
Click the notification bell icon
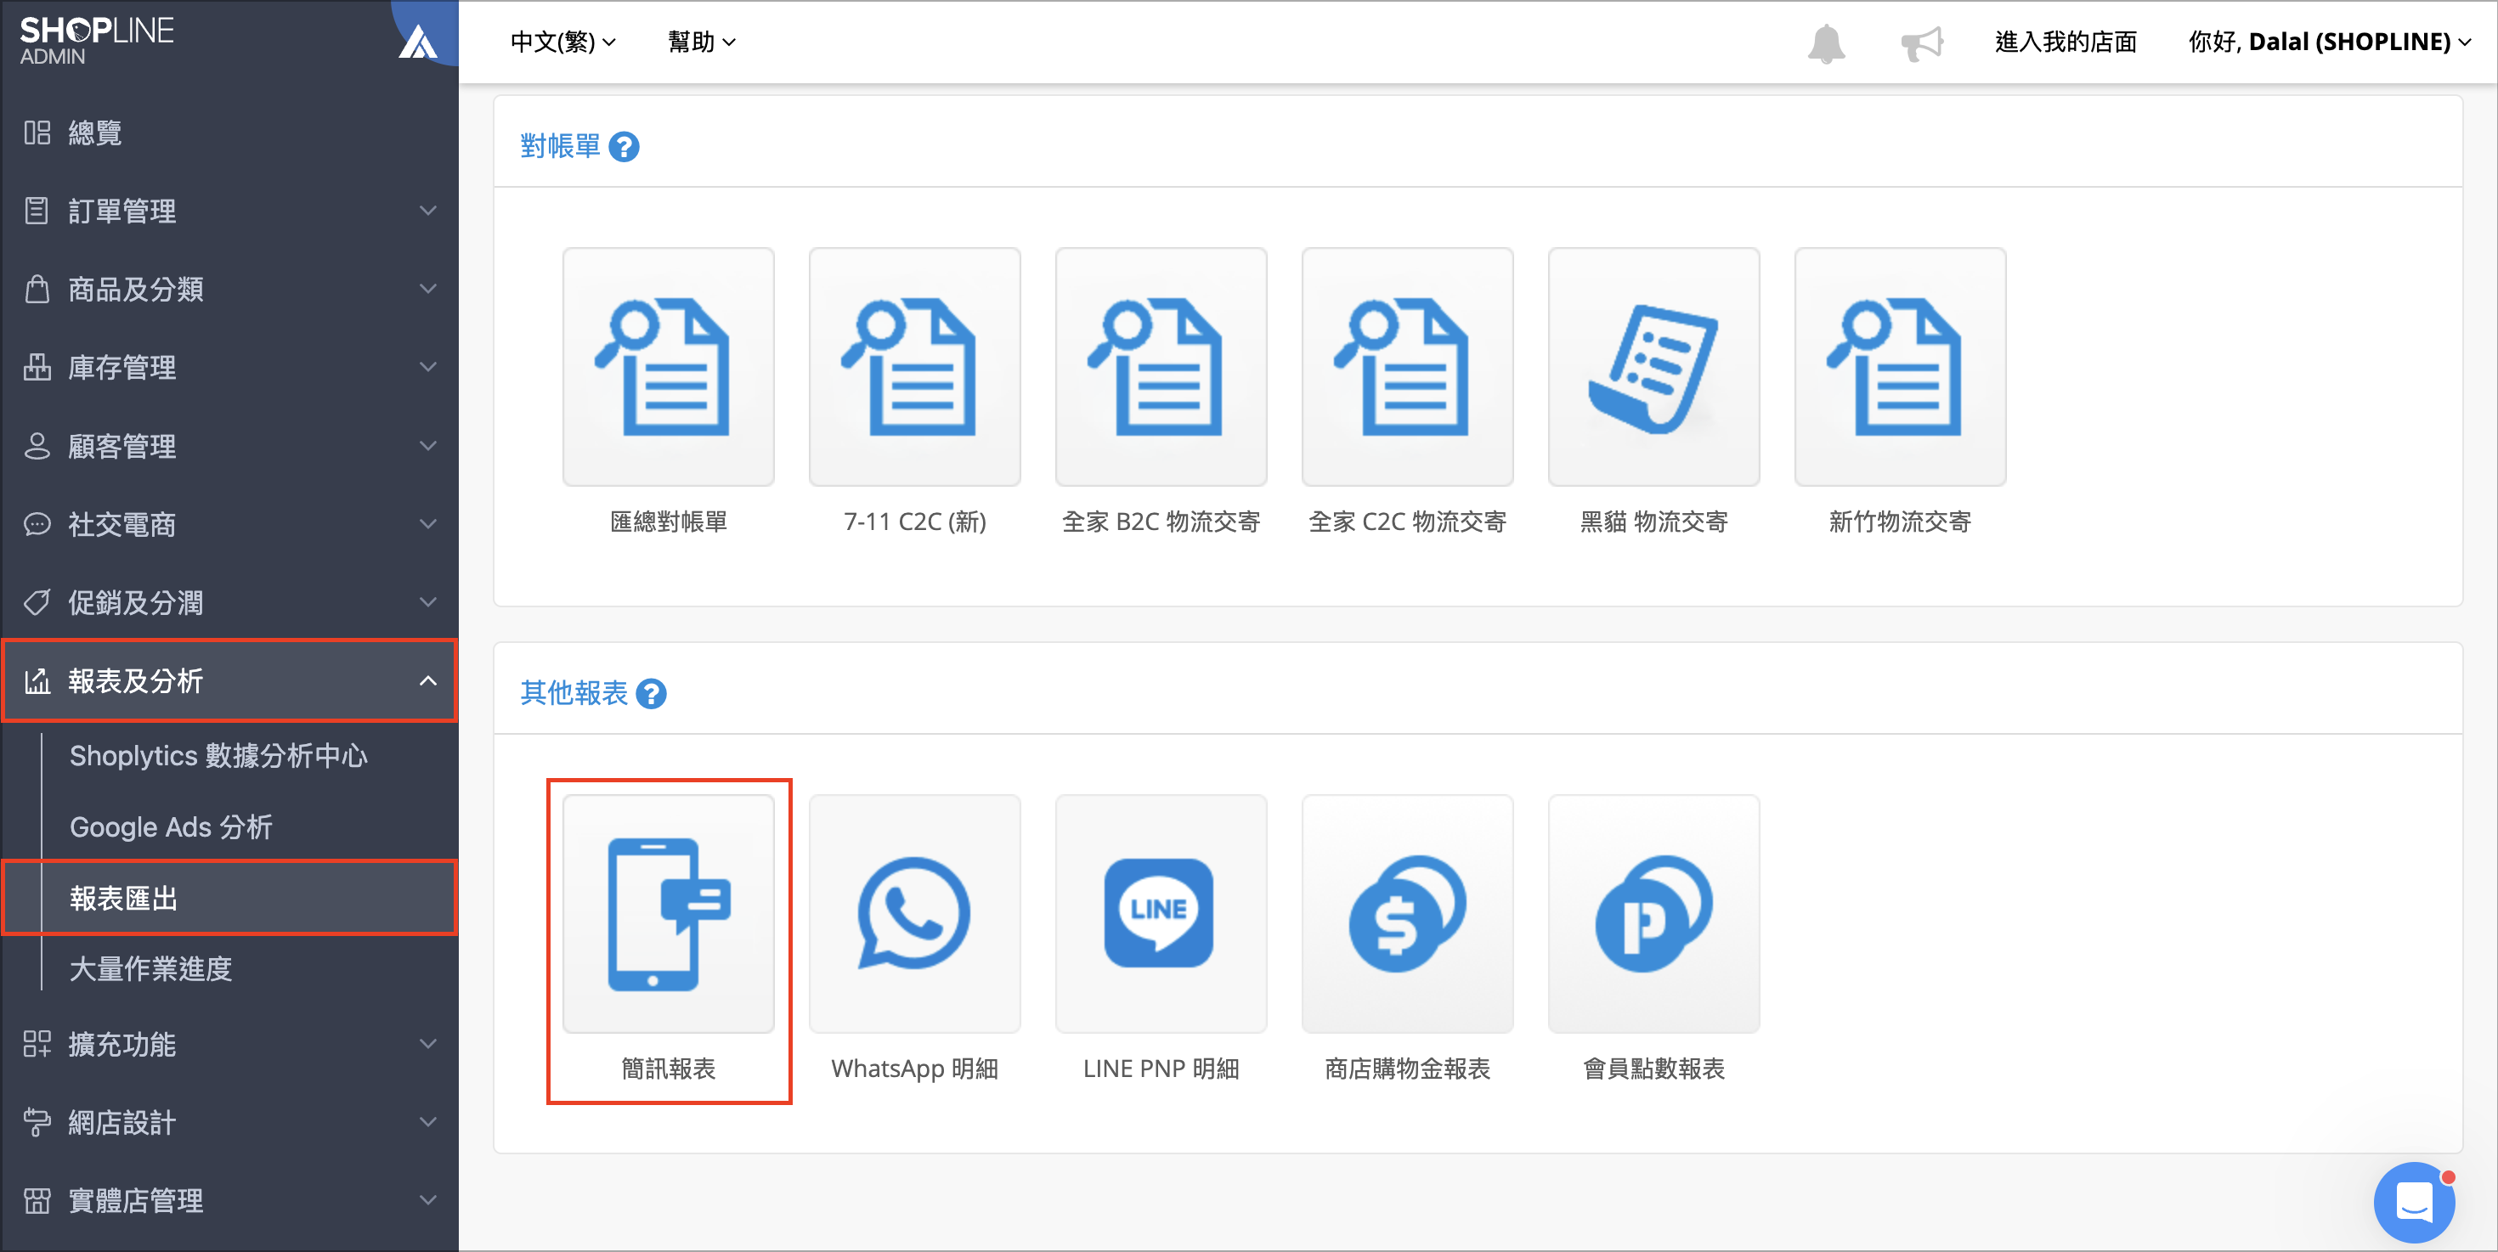(1825, 42)
